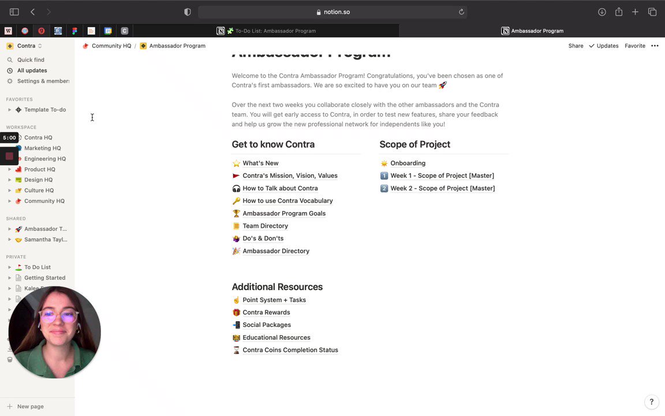Click the webcam video bubble

(54, 332)
